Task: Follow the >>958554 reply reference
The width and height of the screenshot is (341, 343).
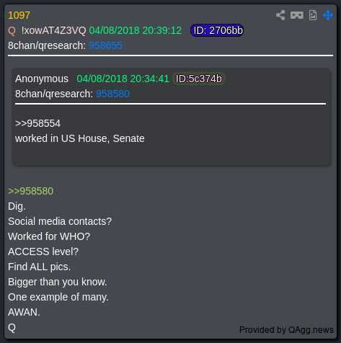Action: (37, 123)
